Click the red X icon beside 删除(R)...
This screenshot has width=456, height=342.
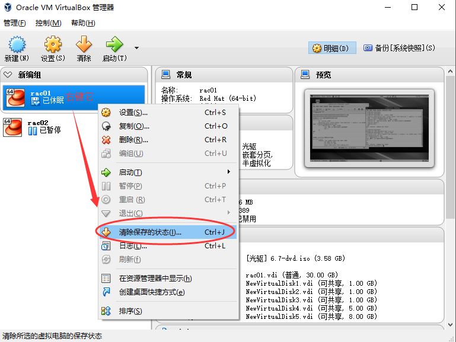click(x=106, y=140)
